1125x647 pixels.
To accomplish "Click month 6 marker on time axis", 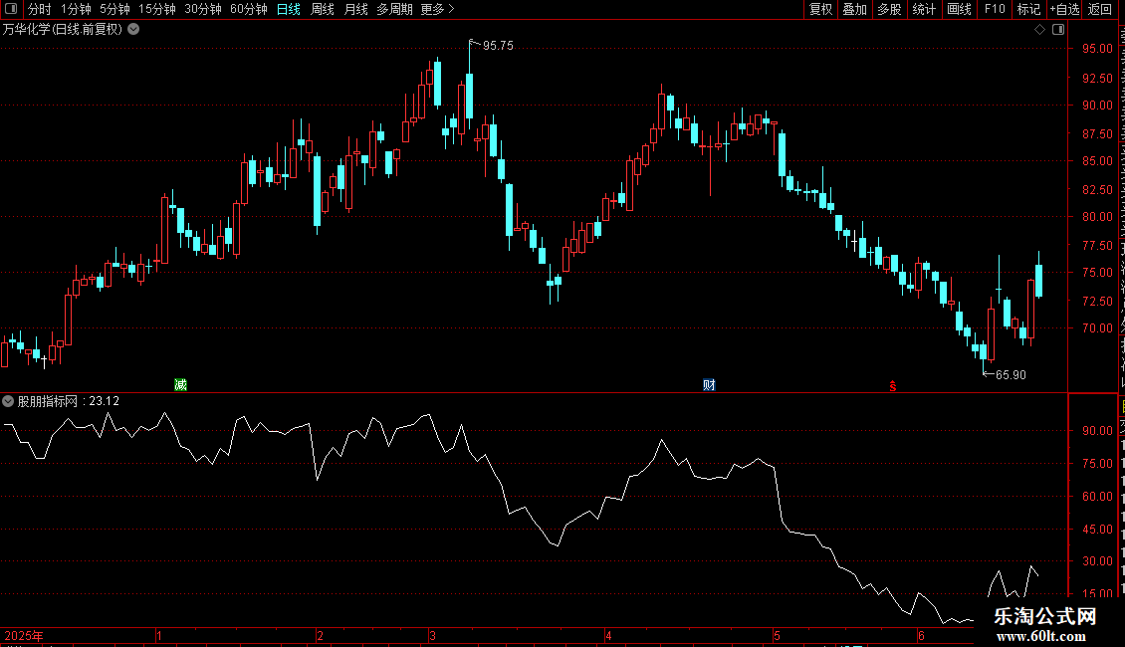I will pos(921,635).
